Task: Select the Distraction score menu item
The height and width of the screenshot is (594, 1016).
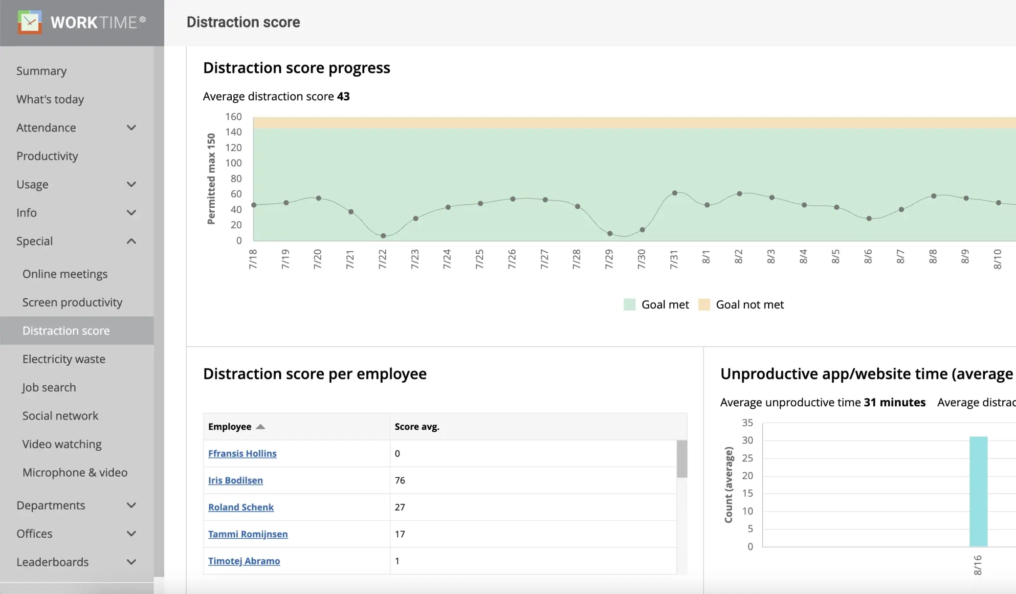Action: click(x=66, y=330)
